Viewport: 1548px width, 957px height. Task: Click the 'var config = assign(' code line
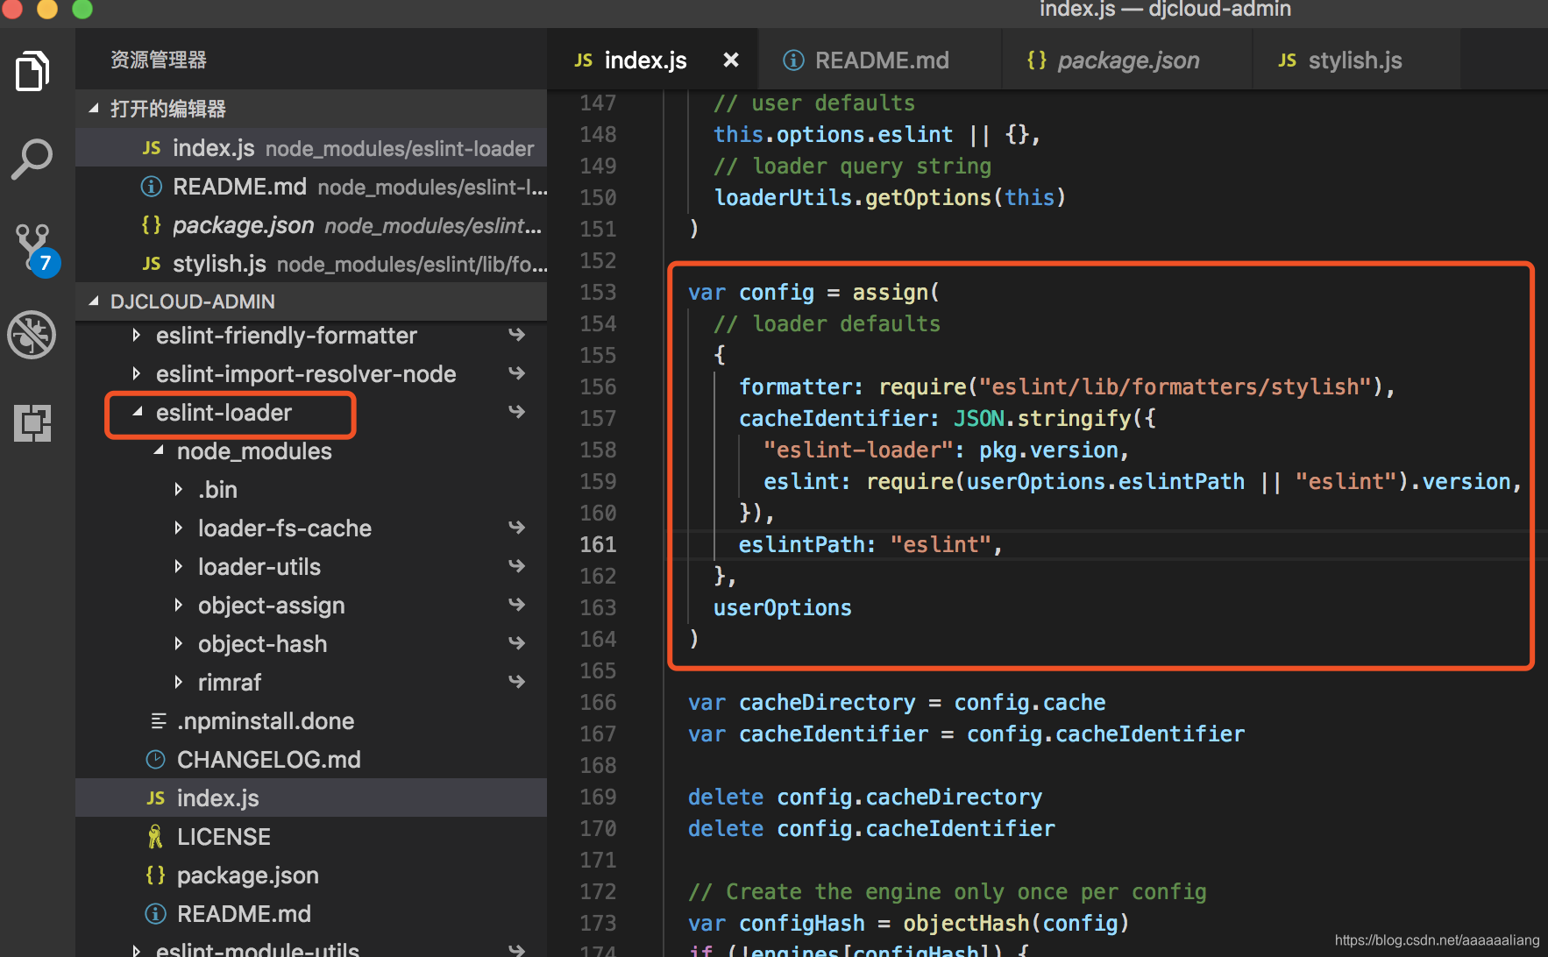[x=813, y=292]
